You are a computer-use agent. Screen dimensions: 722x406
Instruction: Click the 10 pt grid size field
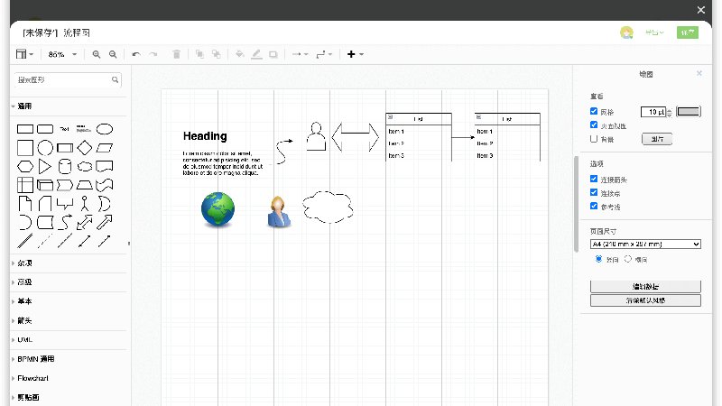click(x=653, y=112)
